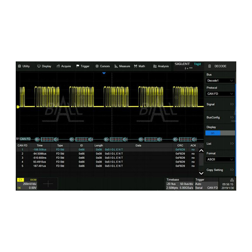Click the network status icon

pyautogui.click(x=232, y=180)
